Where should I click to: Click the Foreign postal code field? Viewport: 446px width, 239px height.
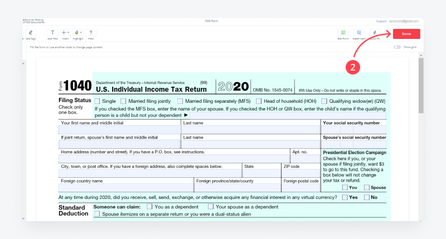301,188
